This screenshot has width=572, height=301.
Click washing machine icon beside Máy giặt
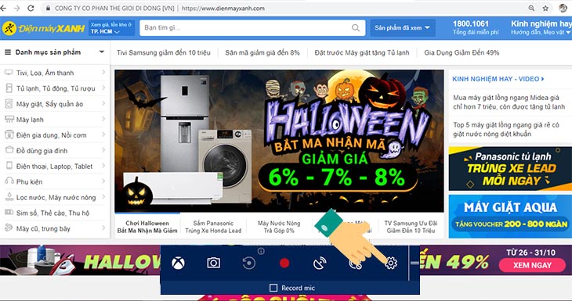(x=9, y=104)
